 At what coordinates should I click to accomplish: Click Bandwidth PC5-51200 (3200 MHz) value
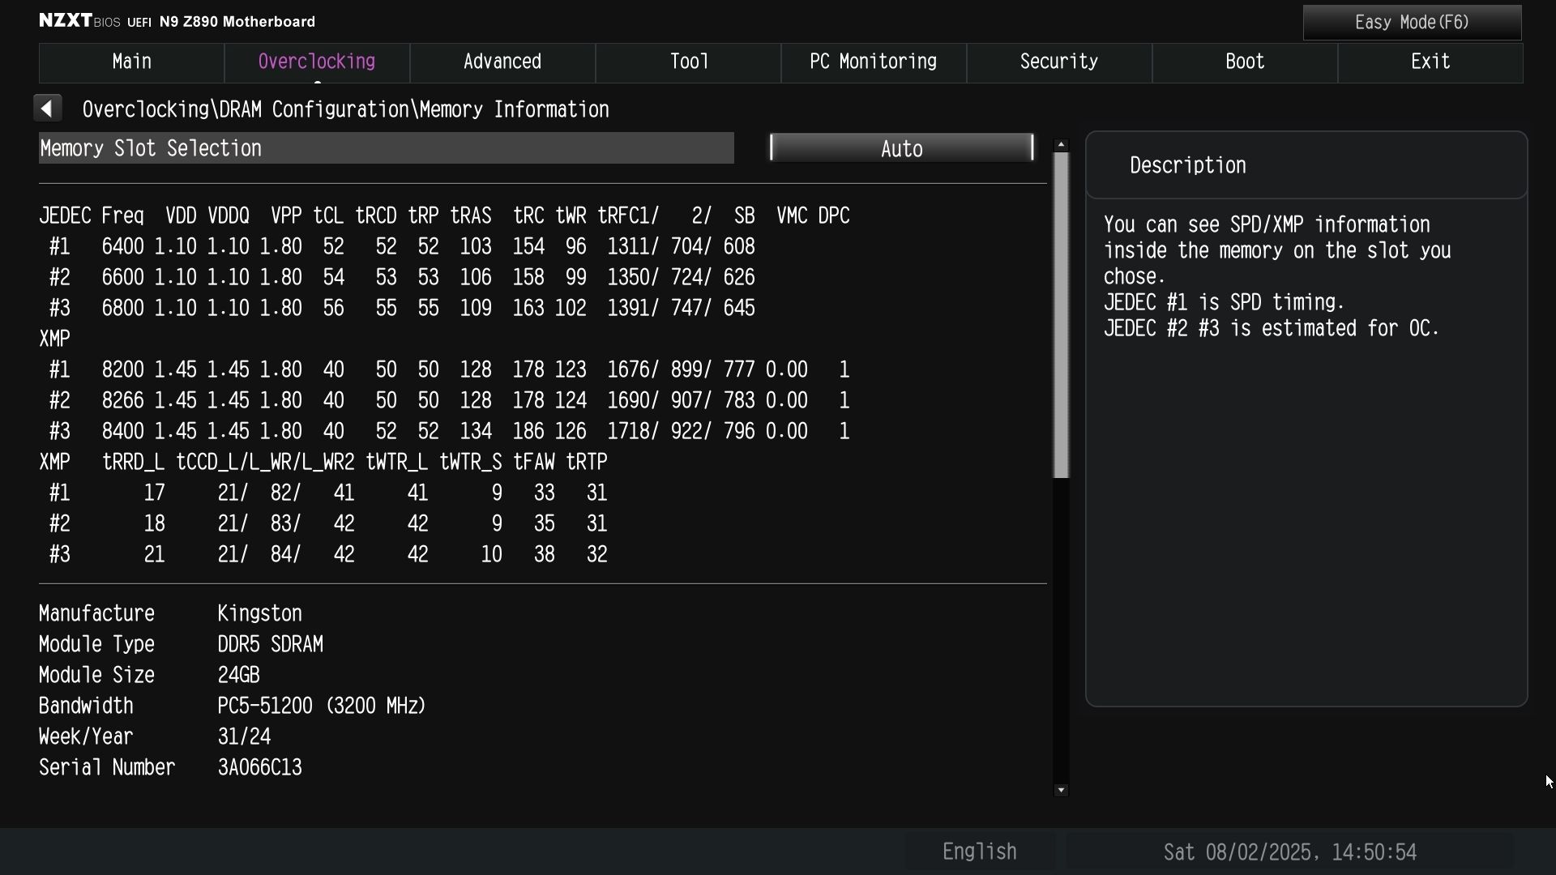click(x=322, y=706)
